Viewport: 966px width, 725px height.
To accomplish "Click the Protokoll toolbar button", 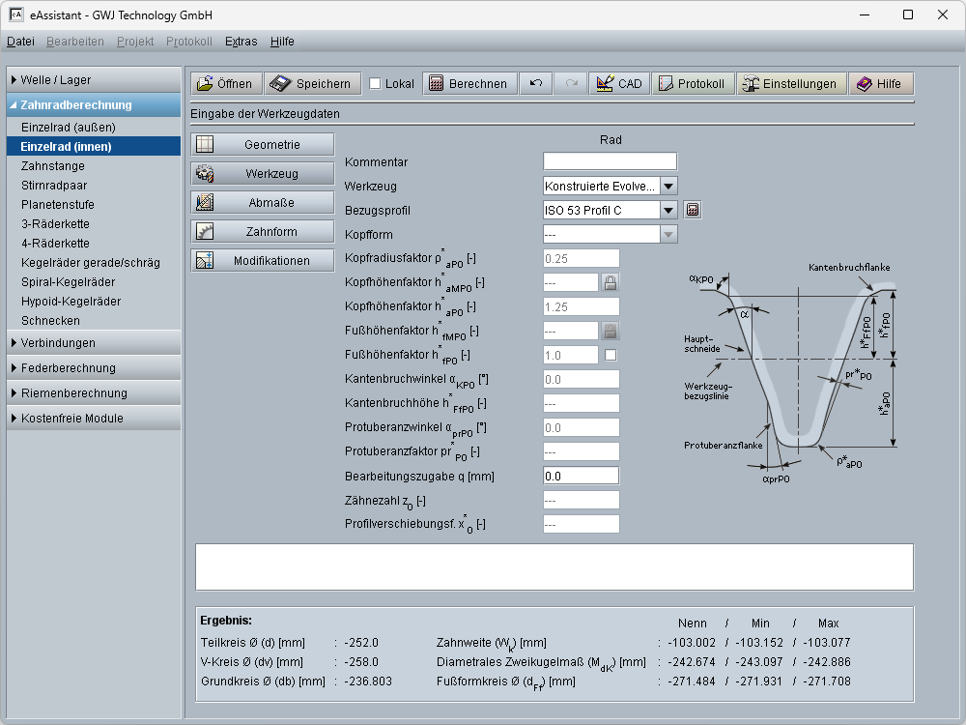I will [693, 84].
